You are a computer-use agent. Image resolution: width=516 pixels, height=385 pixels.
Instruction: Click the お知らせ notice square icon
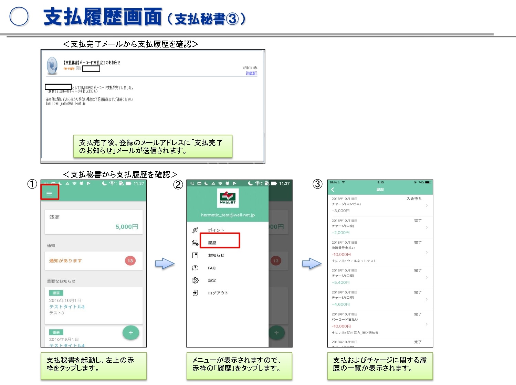195,255
